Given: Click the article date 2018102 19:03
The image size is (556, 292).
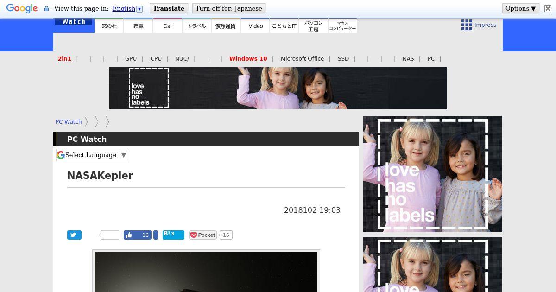Looking at the screenshot, I should [x=312, y=210].
